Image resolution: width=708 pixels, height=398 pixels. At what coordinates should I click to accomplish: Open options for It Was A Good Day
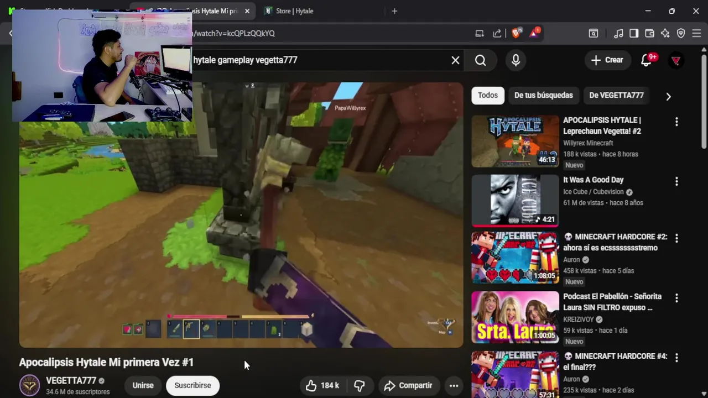pos(676,181)
